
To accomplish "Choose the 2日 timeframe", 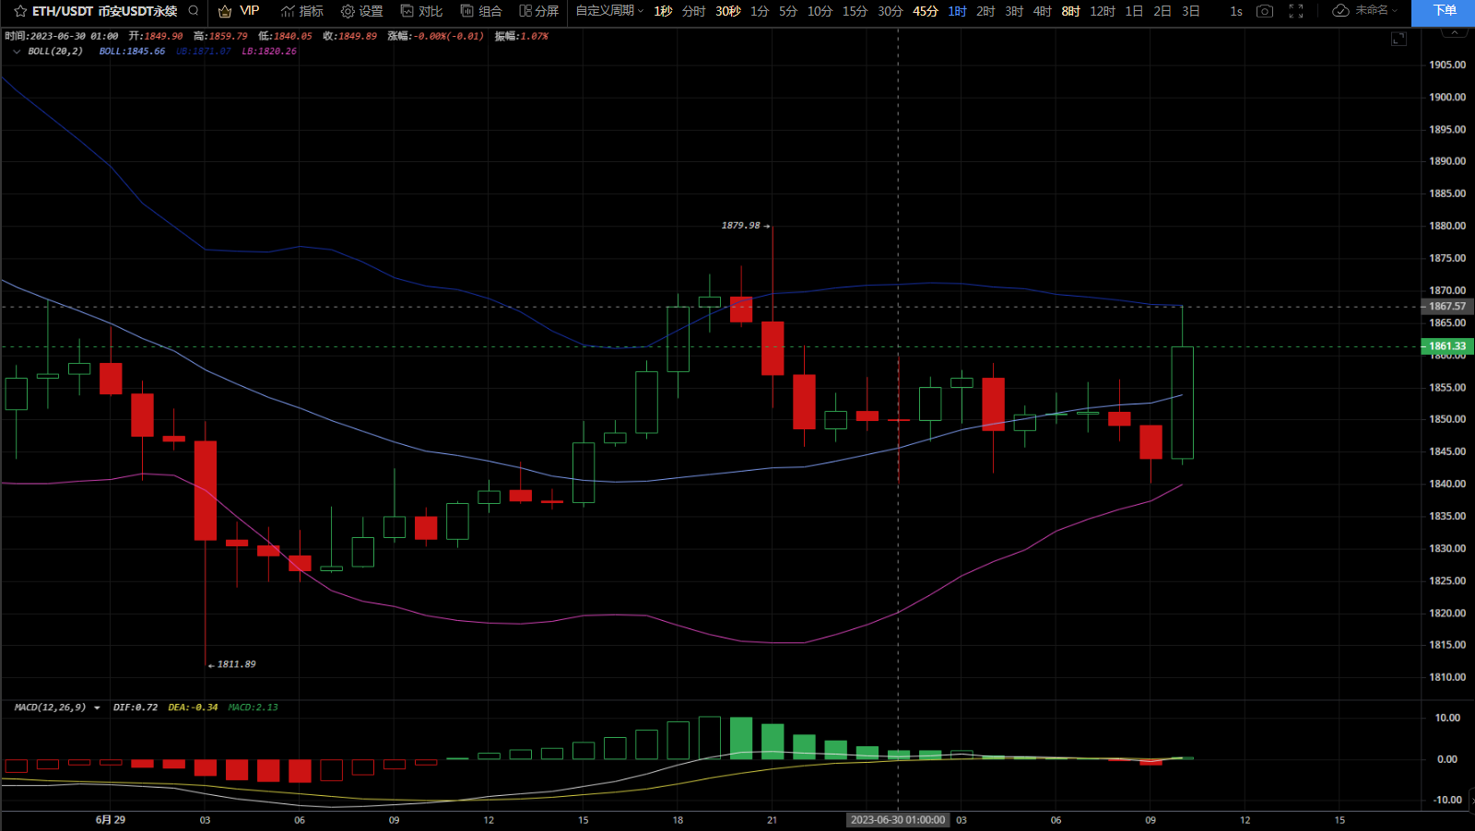I will click(1162, 11).
